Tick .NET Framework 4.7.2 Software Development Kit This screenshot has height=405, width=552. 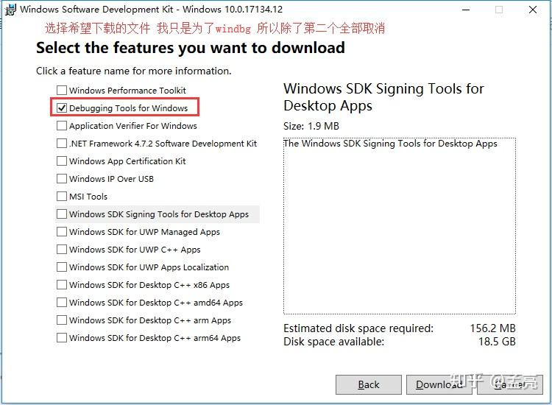62,144
